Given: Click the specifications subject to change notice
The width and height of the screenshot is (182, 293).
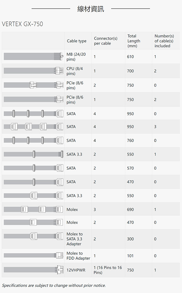Looking at the screenshot, I should click(x=54, y=285).
